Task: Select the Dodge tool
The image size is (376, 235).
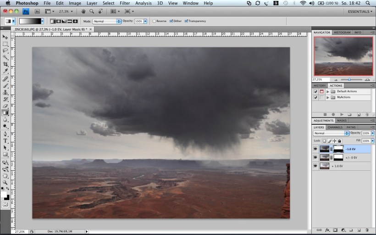Action: coord(5,126)
